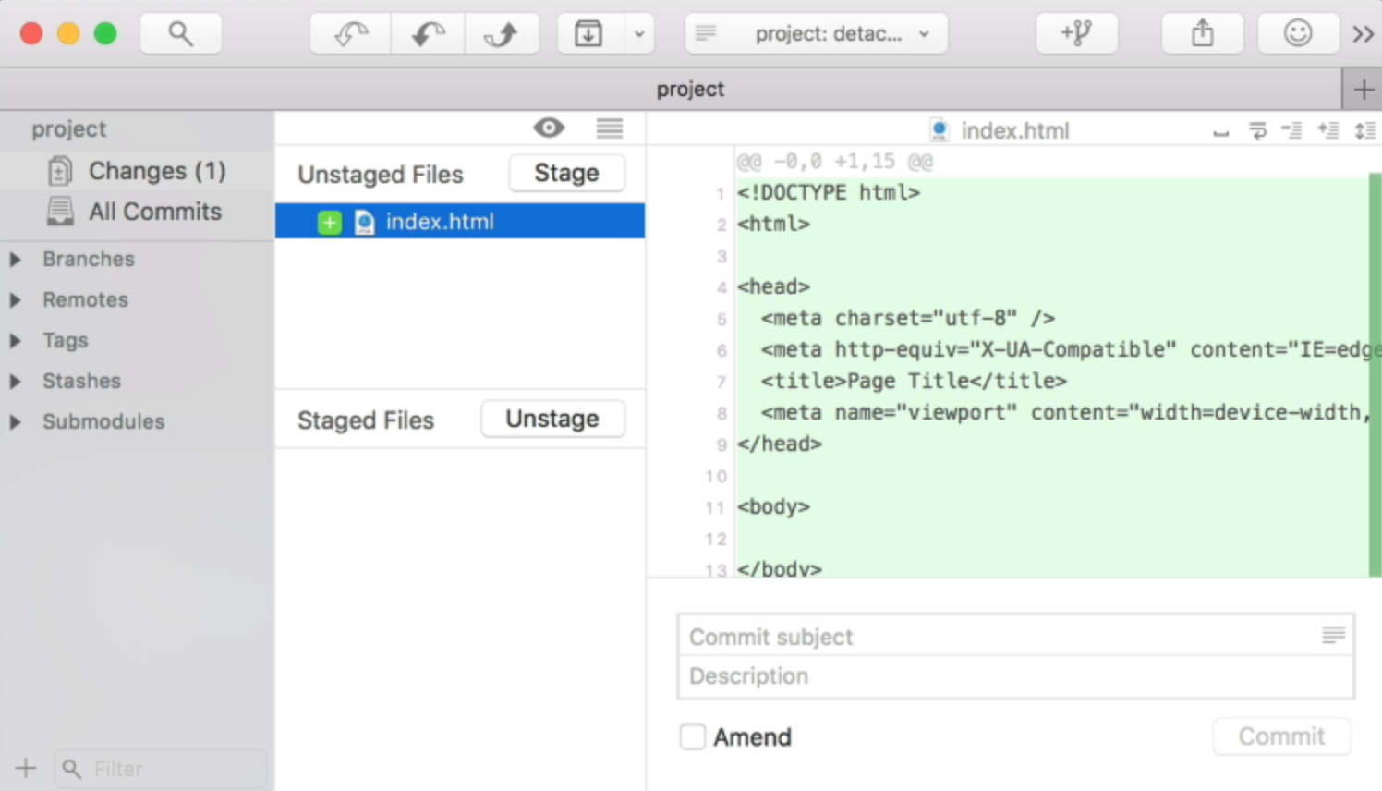Expand the Branches section
The width and height of the screenshot is (1382, 791).
click(x=16, y=260)
